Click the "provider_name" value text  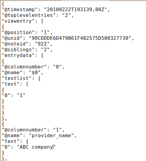point(51,136)
